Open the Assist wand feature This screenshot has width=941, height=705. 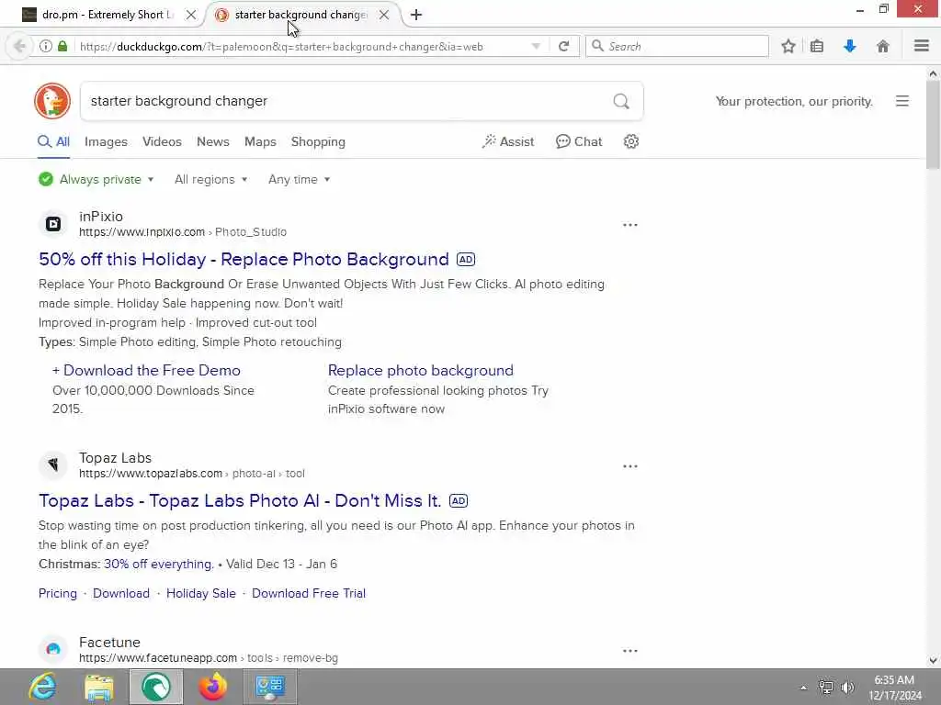click(507, 141)
